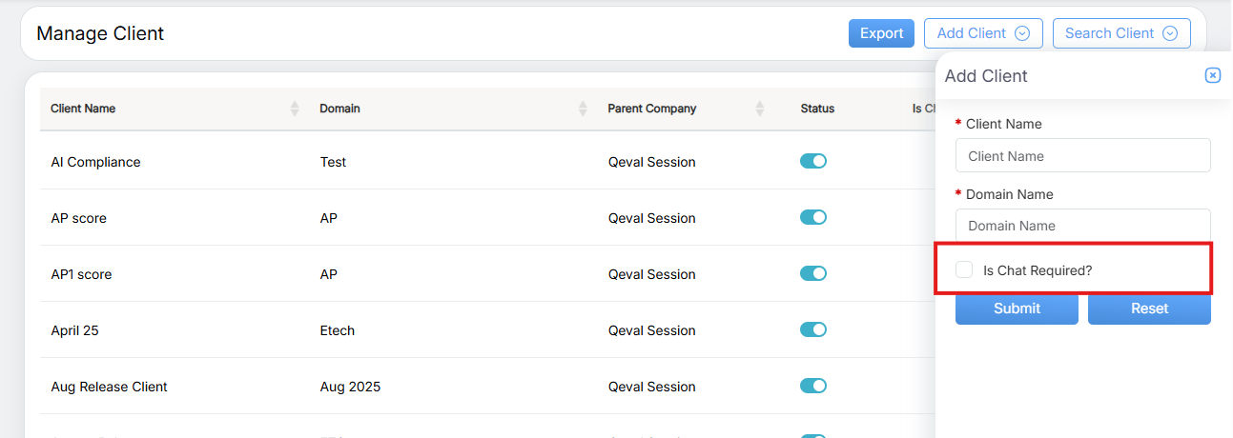Sort table by Domain column arrows
The width and height of the screenshot is (1233, 438).
(x=583, y=109)
